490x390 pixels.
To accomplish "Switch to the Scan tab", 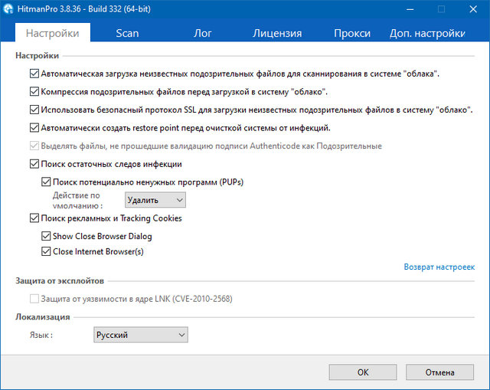I will click(x=127, y=33).
